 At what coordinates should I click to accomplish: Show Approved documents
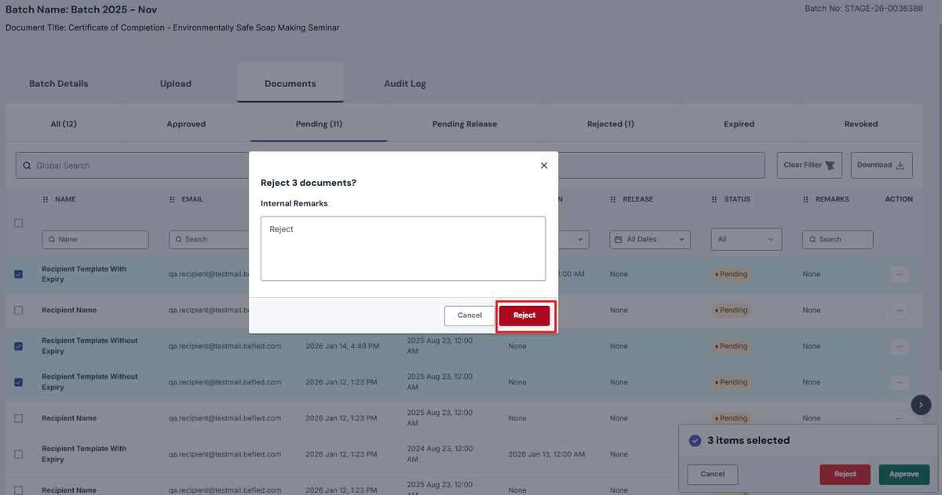186,124
